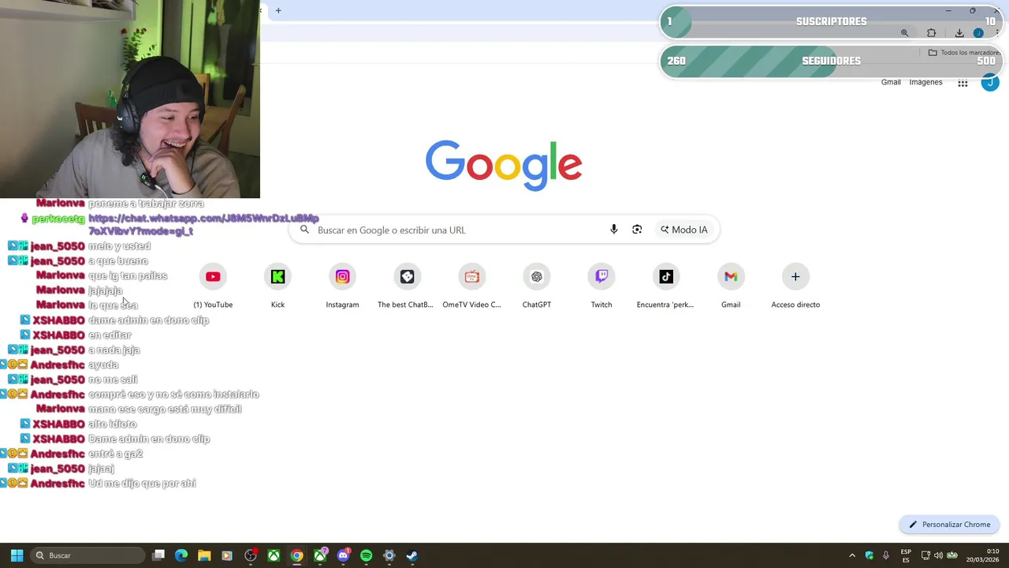
Task: Click the taskbar Buscar search box
Action: pyautogui.click(x=87, y=555)
